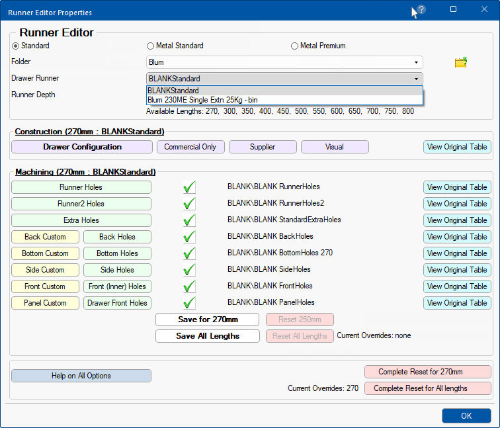Click green checkmark beside BLANK FrontHoles
Image resolution: width=500 pixels, height=428 pixels.
189,286
